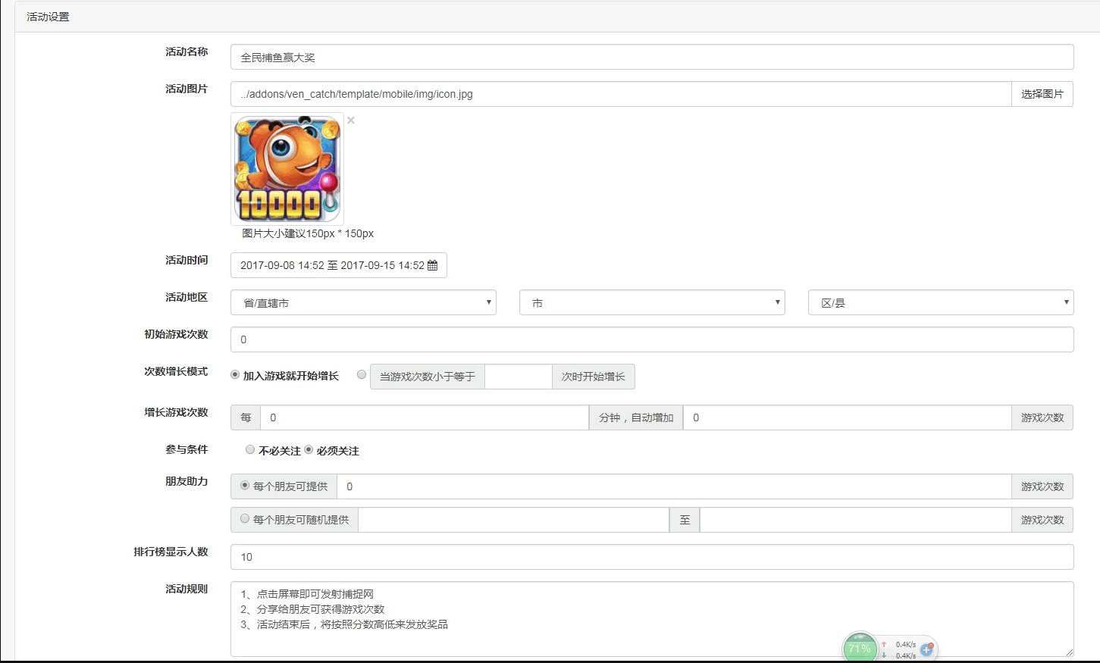The width and height of the screenshot is (1100, 663).
Task: Select '加入游戏就开始增长' radio option
Action: coord(235,375)
